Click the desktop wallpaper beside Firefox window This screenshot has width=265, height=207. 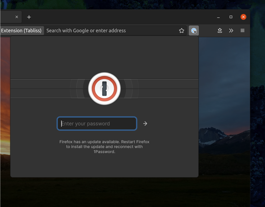[x=257, y=106]
